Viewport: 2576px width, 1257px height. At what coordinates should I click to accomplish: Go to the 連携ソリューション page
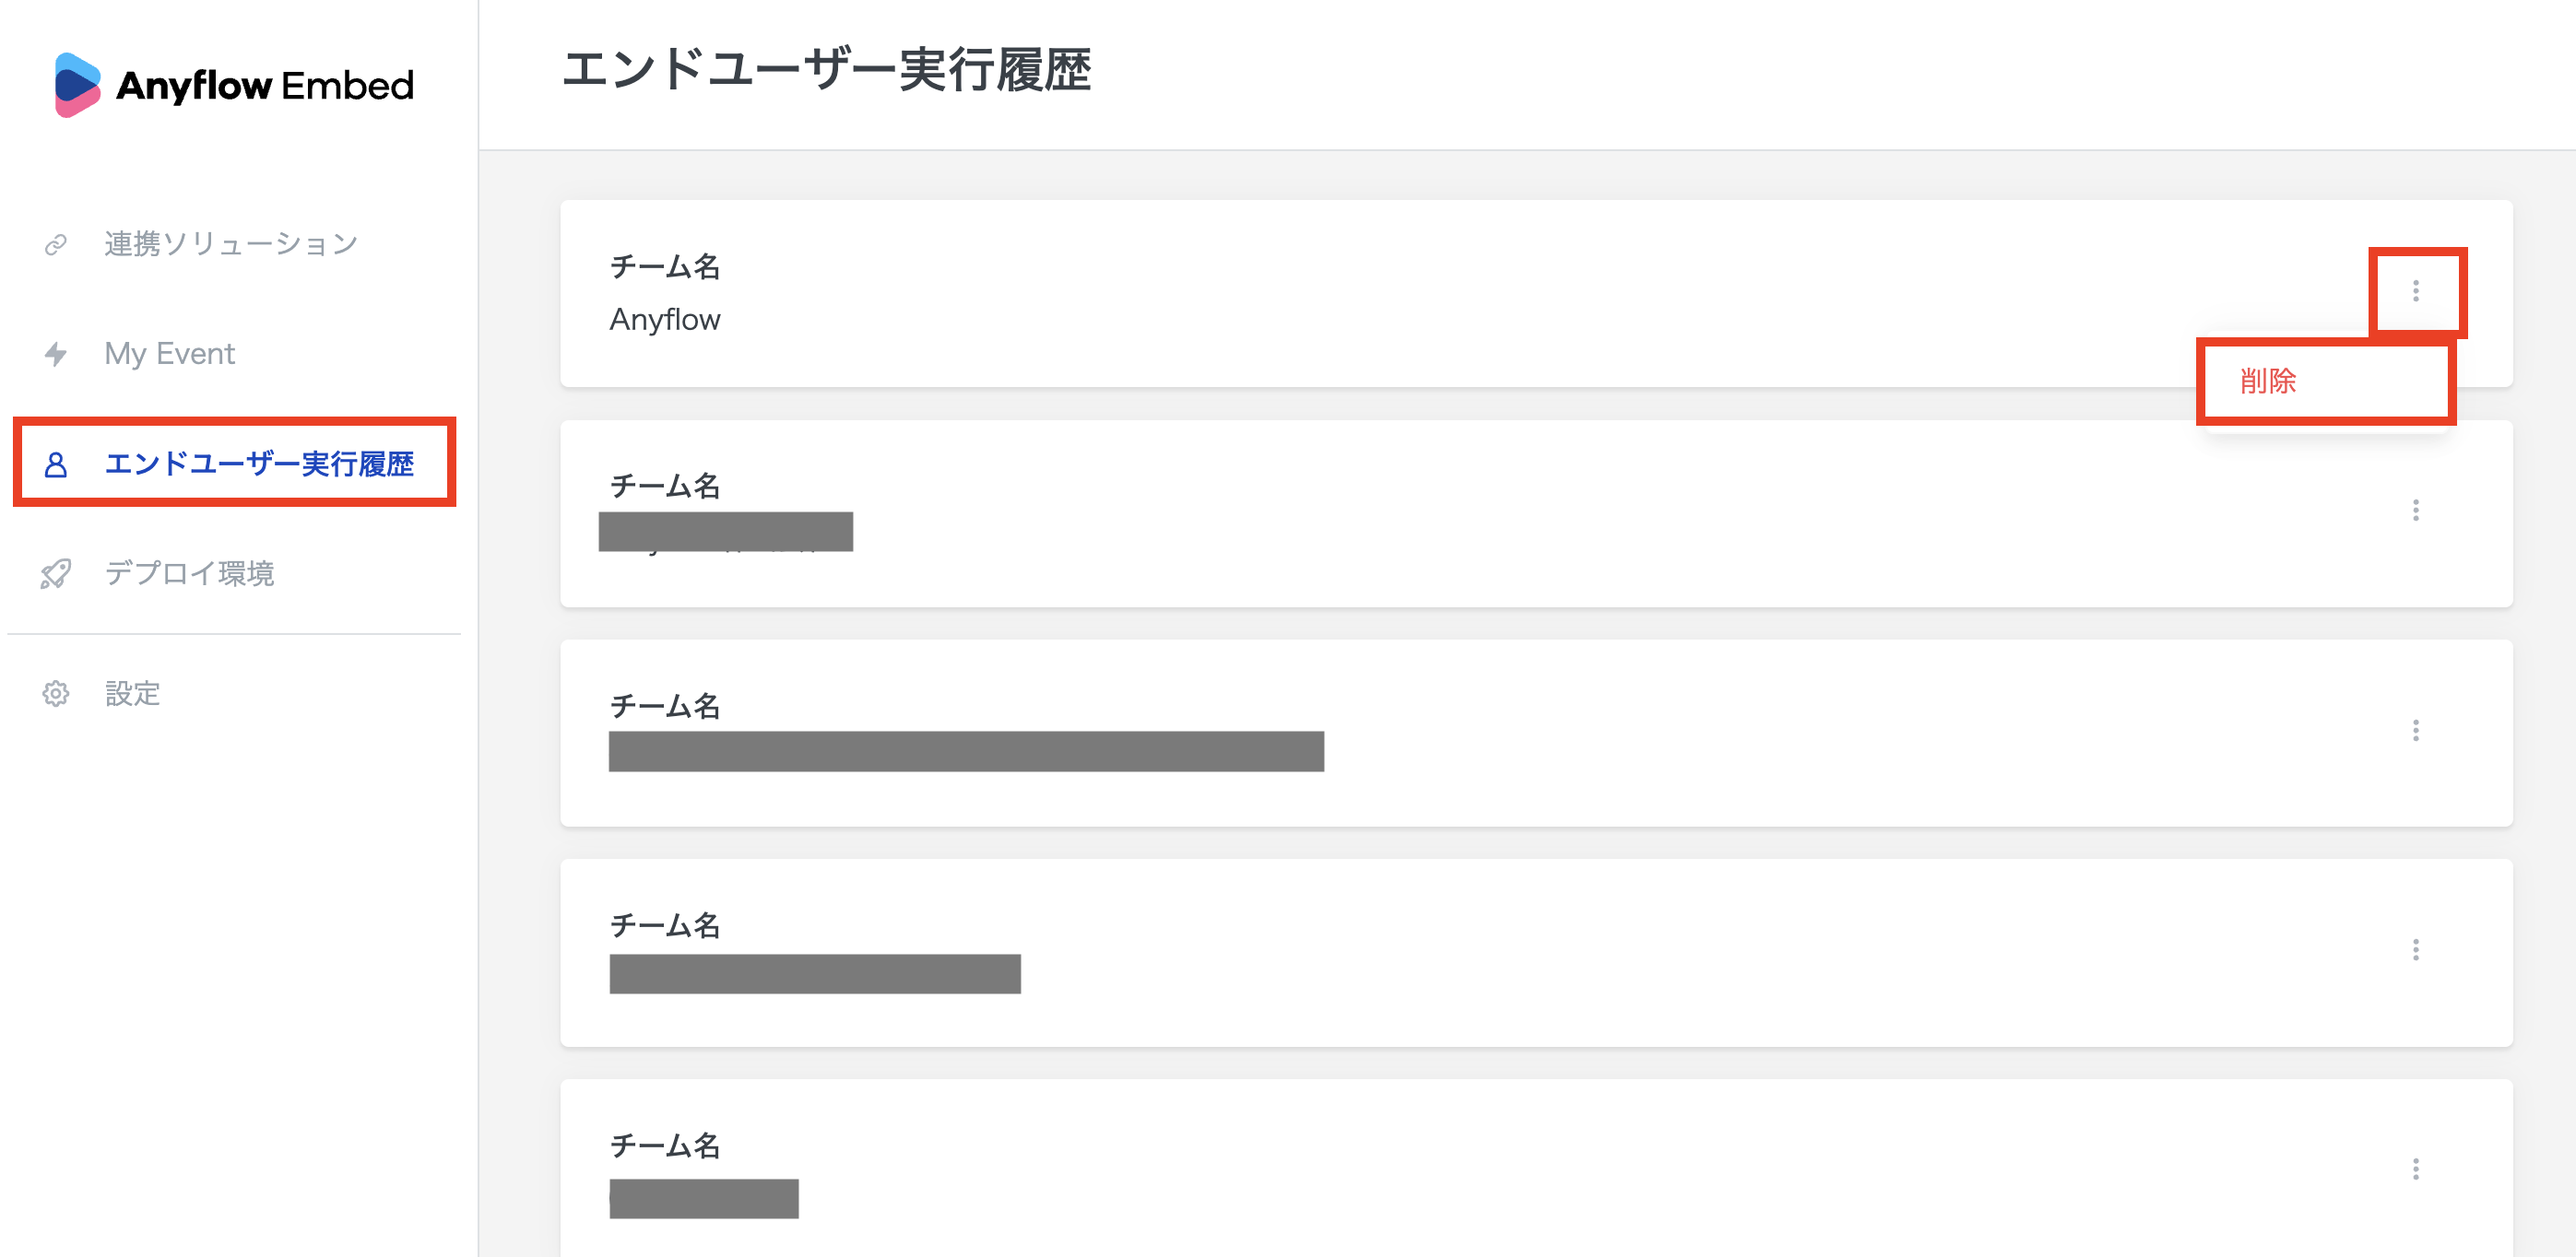(231, 244)
